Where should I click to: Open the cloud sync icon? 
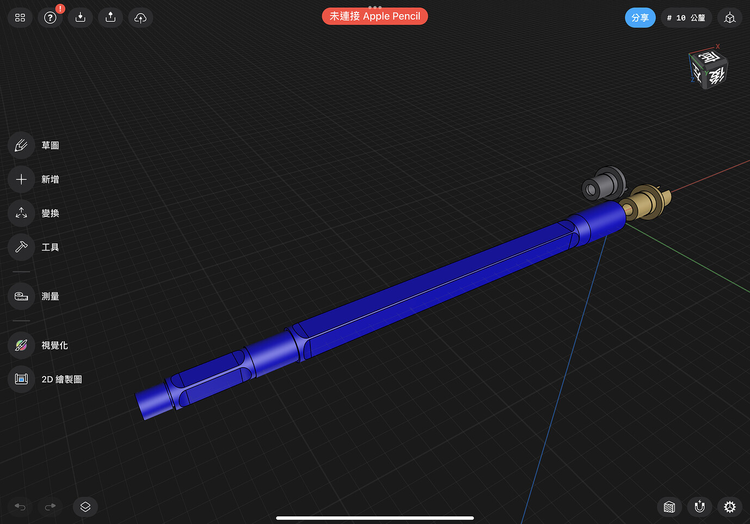point(140,17)
